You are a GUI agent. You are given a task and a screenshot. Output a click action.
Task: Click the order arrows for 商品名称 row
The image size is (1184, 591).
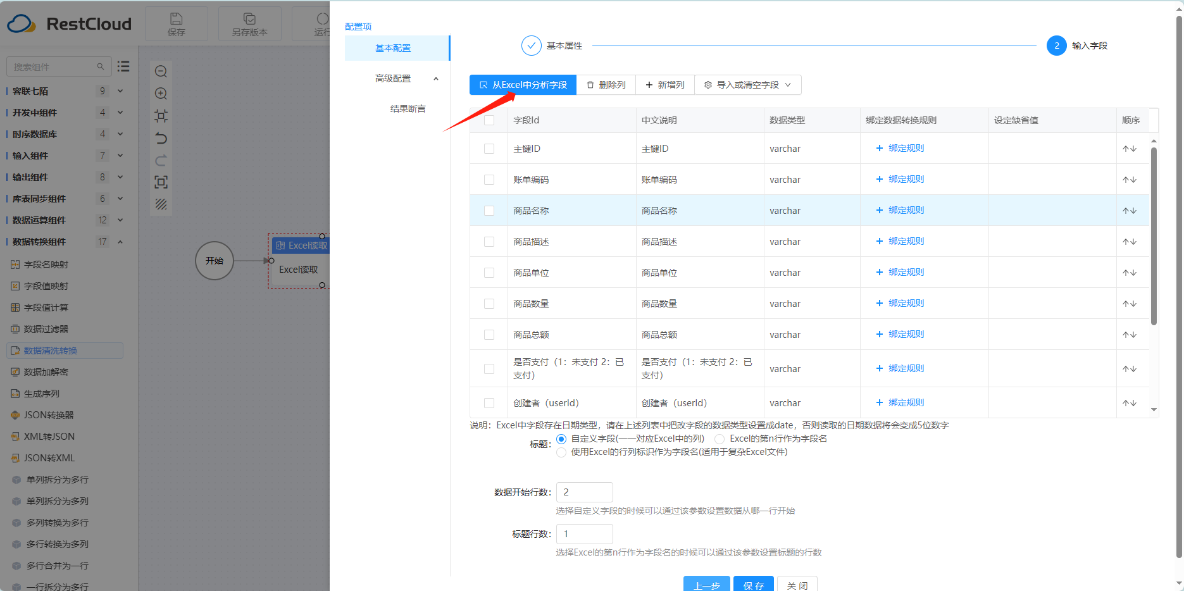pyautogui.click(x=1130, y=211)
